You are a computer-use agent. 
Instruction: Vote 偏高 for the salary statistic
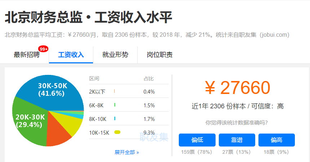[x=276, y=140]
